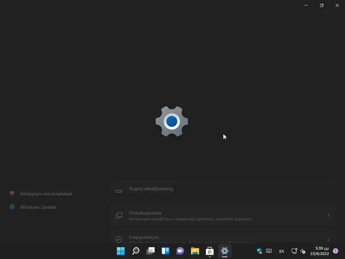Expand the Ενεργοποίηση row chevron

[328, 240]
